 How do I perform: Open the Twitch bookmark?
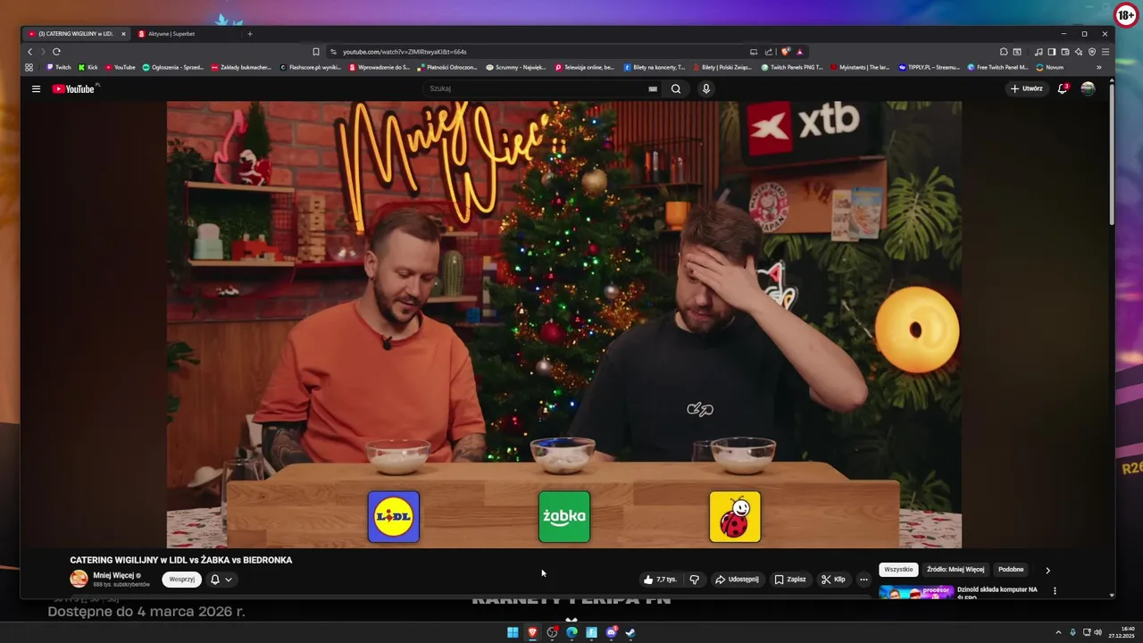click(x=59, y=67)
